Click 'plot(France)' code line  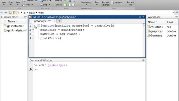coord(51,38)
